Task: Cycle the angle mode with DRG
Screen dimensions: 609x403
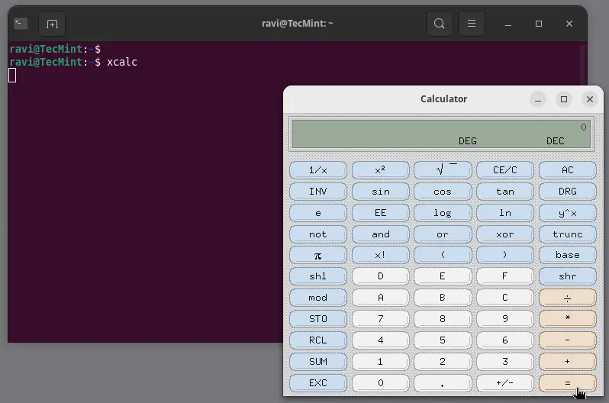Action: pos(568,192)
